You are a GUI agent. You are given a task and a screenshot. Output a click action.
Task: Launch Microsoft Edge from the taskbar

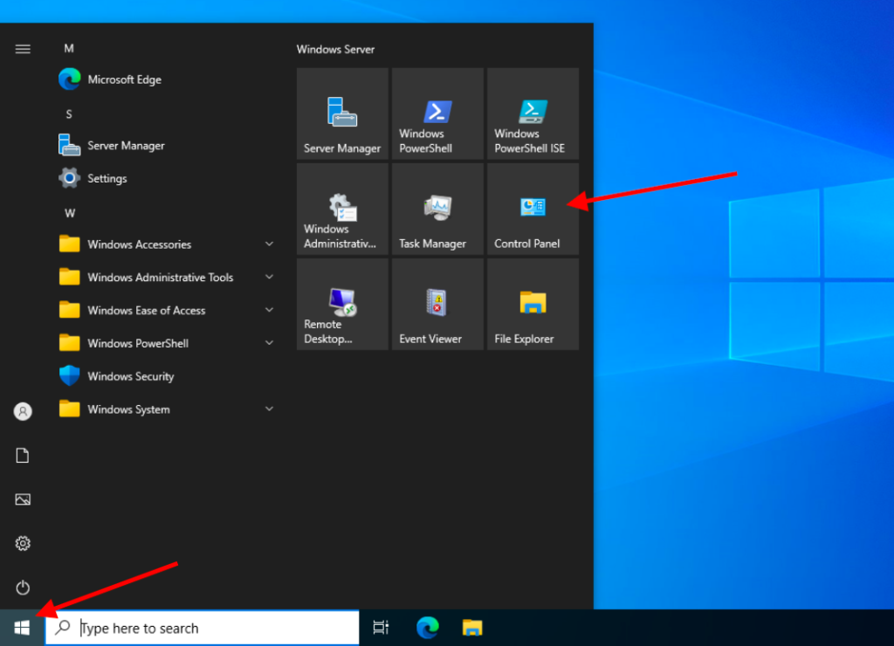(427, 628)
